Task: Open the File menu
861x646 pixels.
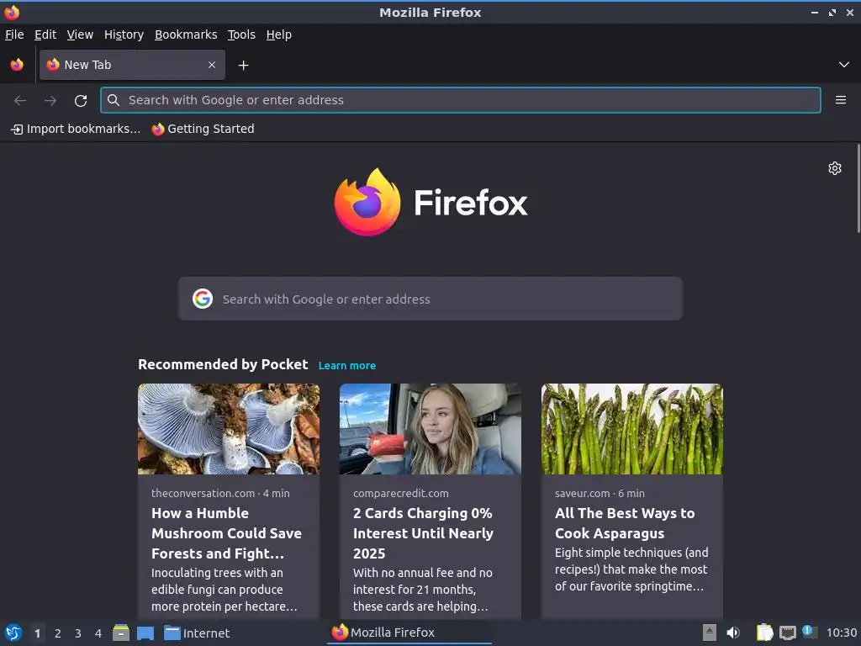Action: (14, 34)
